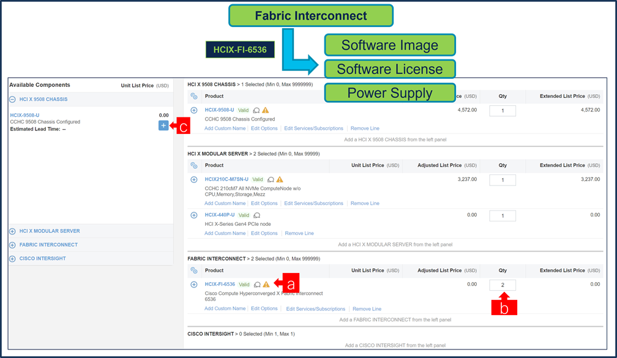Click the Qty field for HCIX210C-M7SN-U
Image resolution: width=617 pixels, height=358 pixels.
click(503, 180)
